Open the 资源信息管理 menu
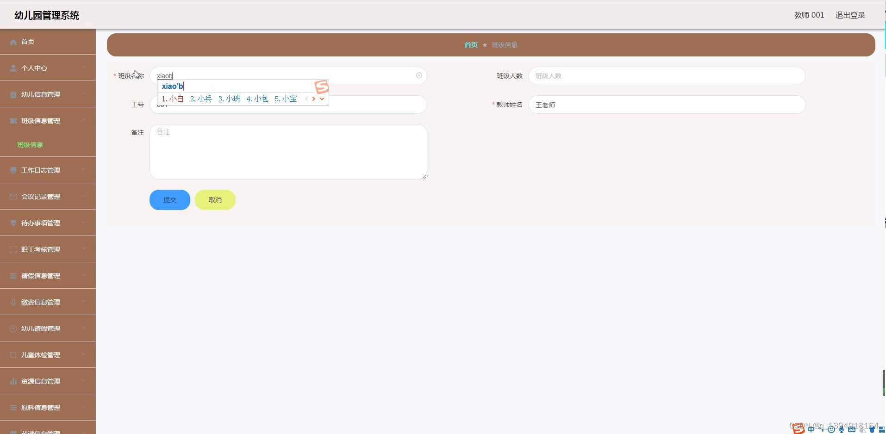The height and width of the screenshot is (434, 886). click(x=48, y=381)
